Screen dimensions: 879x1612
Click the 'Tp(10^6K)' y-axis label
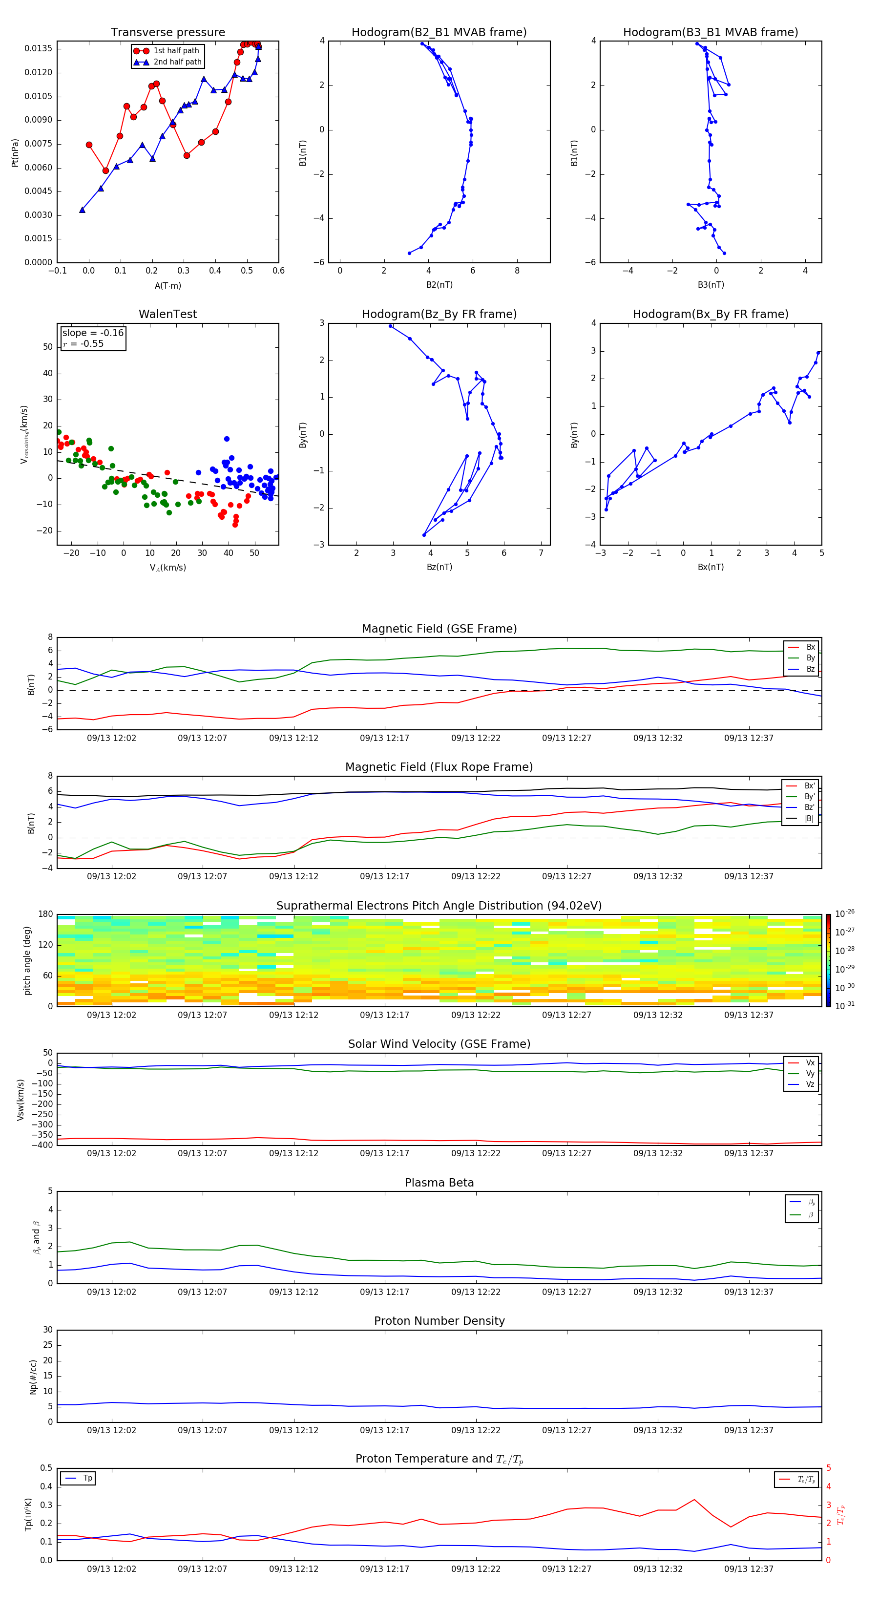tap(28, 1514)
